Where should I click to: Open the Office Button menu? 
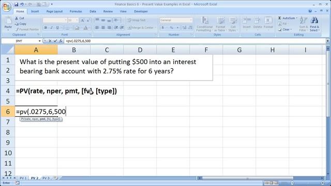tap(6, 7)
